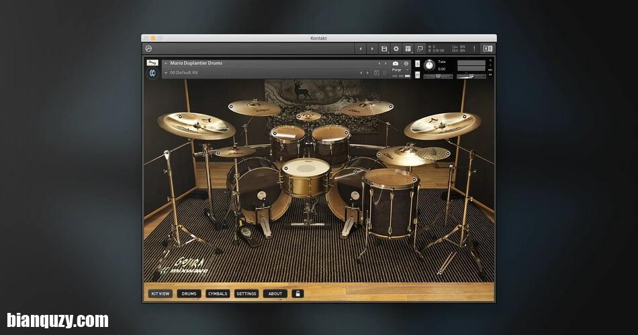Show the instrument info view
The height and width of the screenshot is (335, 638).
pyautogui.click(x=406, y=64)
